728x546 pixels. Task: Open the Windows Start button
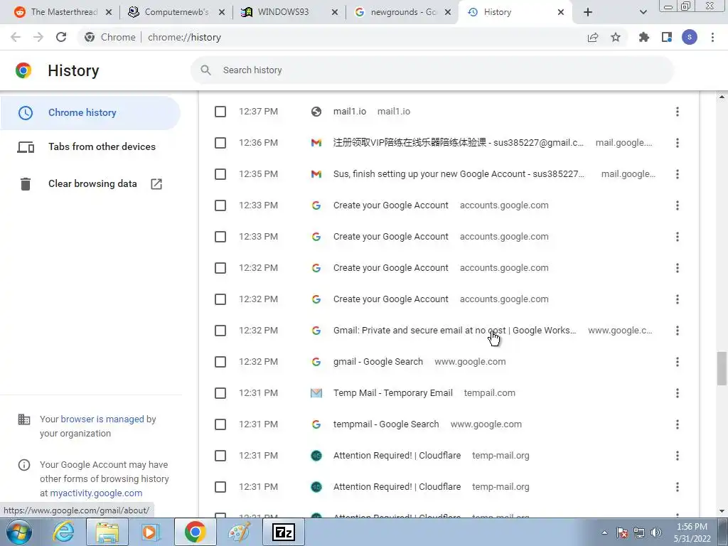pyautogui.click(x=19, y=532)
